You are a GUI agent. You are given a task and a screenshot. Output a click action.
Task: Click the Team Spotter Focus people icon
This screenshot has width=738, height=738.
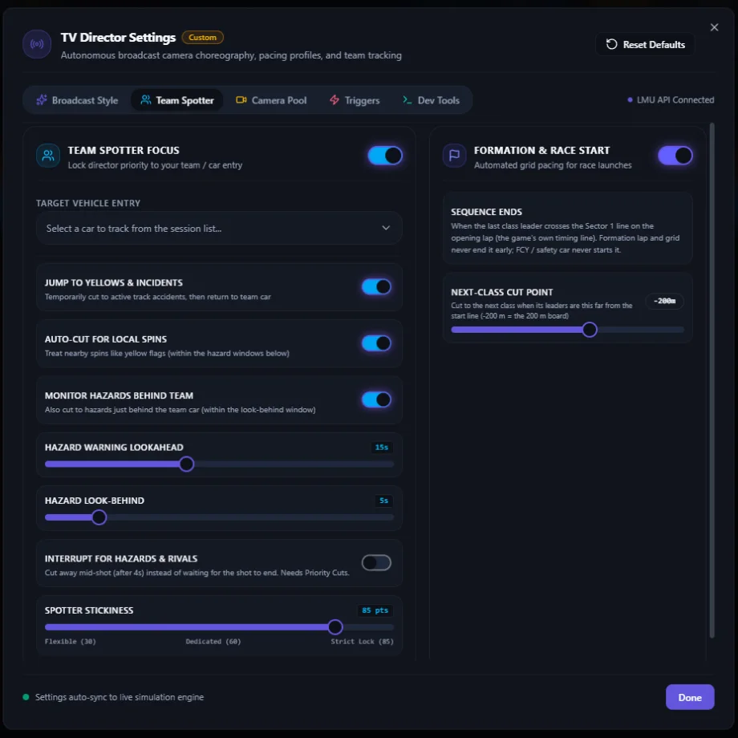pyautogui.click(x=48, y=156)
